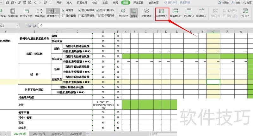Image resolution: width=253 pixels, height=136 pixels.
Task: Open the Developer Tools (开发工具) tab
Action: pyautogui.click(x=138, y=3)
